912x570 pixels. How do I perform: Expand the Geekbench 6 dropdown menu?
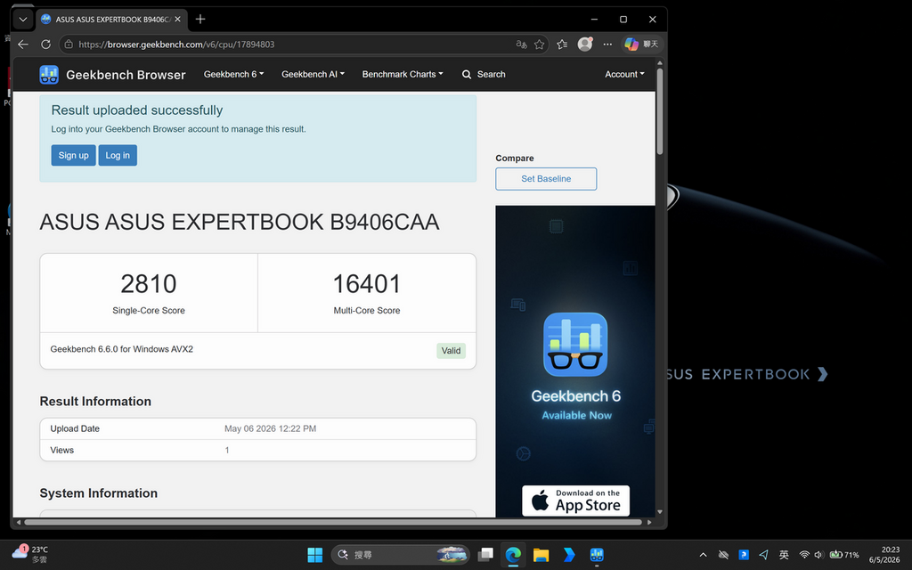point(234,74)
